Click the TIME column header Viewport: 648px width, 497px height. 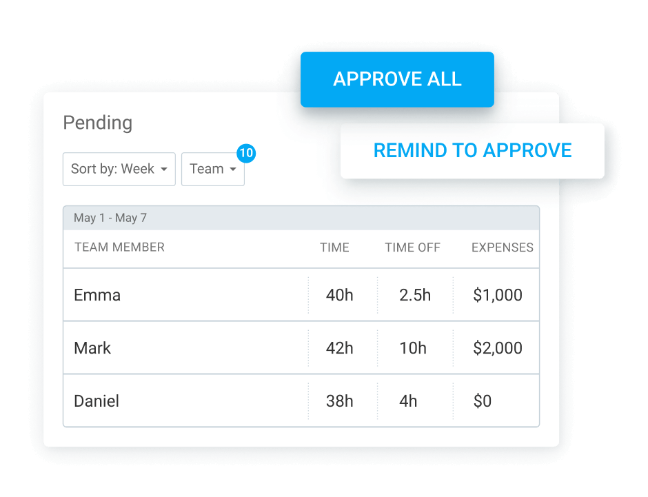point(334,247)
